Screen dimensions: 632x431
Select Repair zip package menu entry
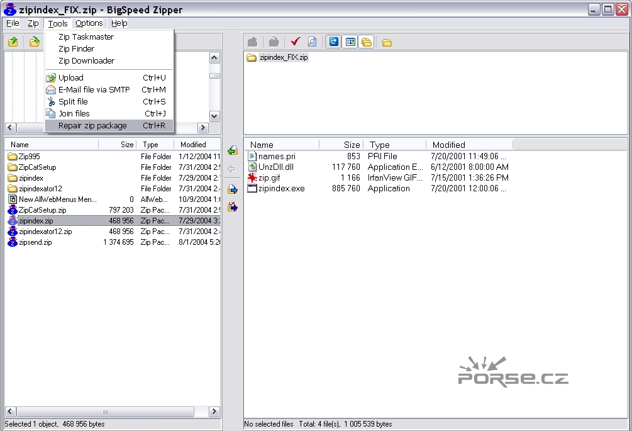pyautogui.click(x=109, y=126)
